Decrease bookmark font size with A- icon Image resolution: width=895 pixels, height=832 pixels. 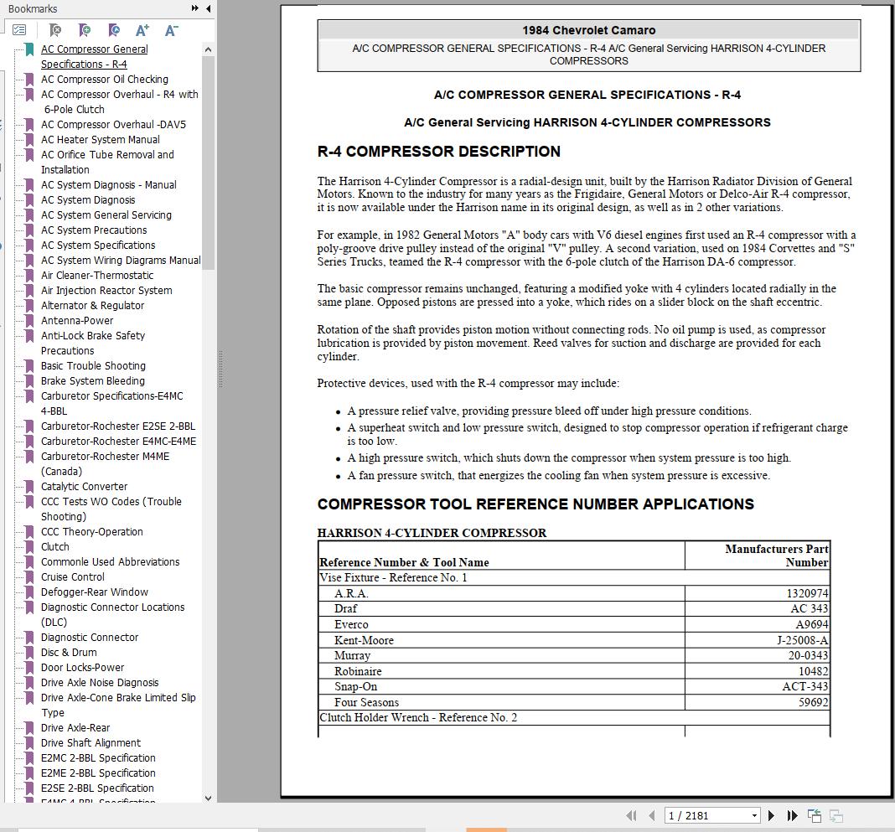[x=171, y=30]
